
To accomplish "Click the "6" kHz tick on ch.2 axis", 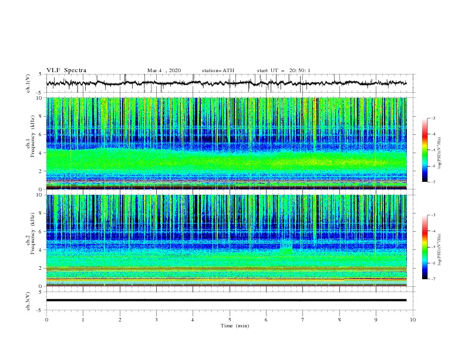I will pyautogui.click(x=41, y=232).
